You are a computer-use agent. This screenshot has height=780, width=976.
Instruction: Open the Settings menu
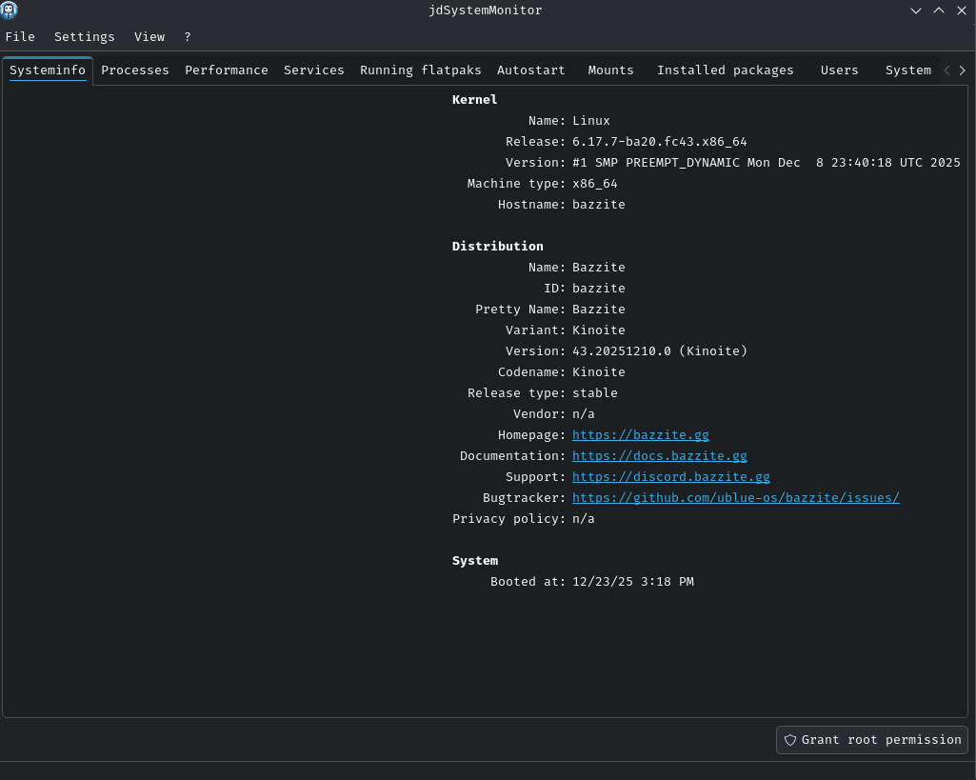[84, 36]
